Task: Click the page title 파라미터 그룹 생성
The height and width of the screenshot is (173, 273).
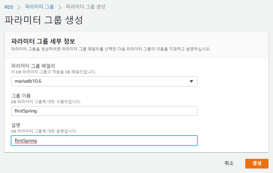Action: [44, 20]
